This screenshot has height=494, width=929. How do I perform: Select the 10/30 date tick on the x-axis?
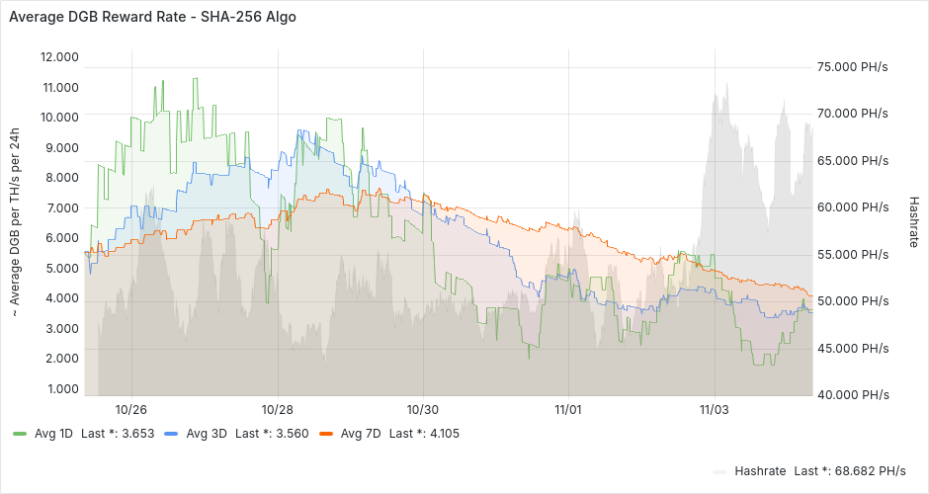point(423,409)
